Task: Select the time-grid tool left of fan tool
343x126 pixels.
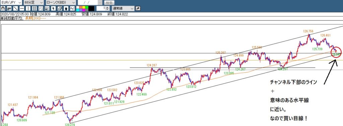Action: pos(41,8)
